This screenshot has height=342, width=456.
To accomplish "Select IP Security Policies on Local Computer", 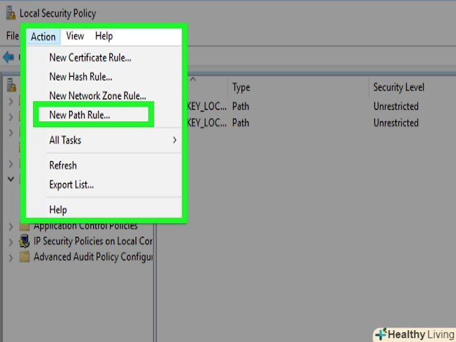I will [x=93, y=241].
